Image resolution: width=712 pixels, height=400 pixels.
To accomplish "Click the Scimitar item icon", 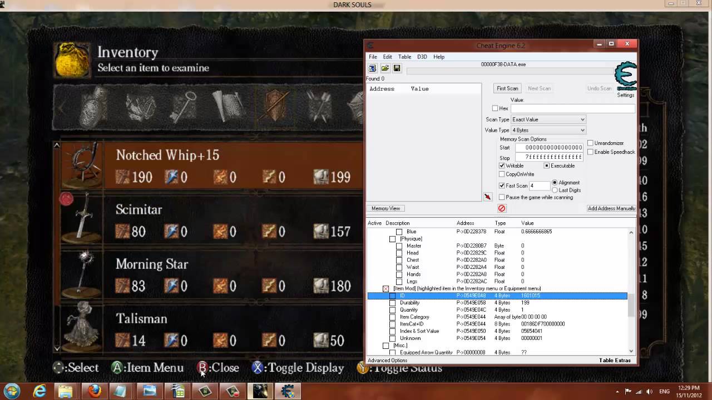I will pos(82,219).
